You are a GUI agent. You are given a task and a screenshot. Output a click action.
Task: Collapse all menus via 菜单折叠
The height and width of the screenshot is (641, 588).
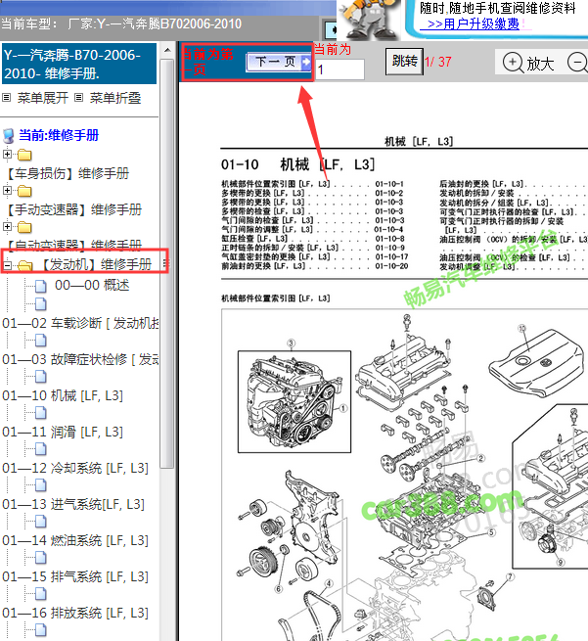pyautogui.click(x=115, y=98)
